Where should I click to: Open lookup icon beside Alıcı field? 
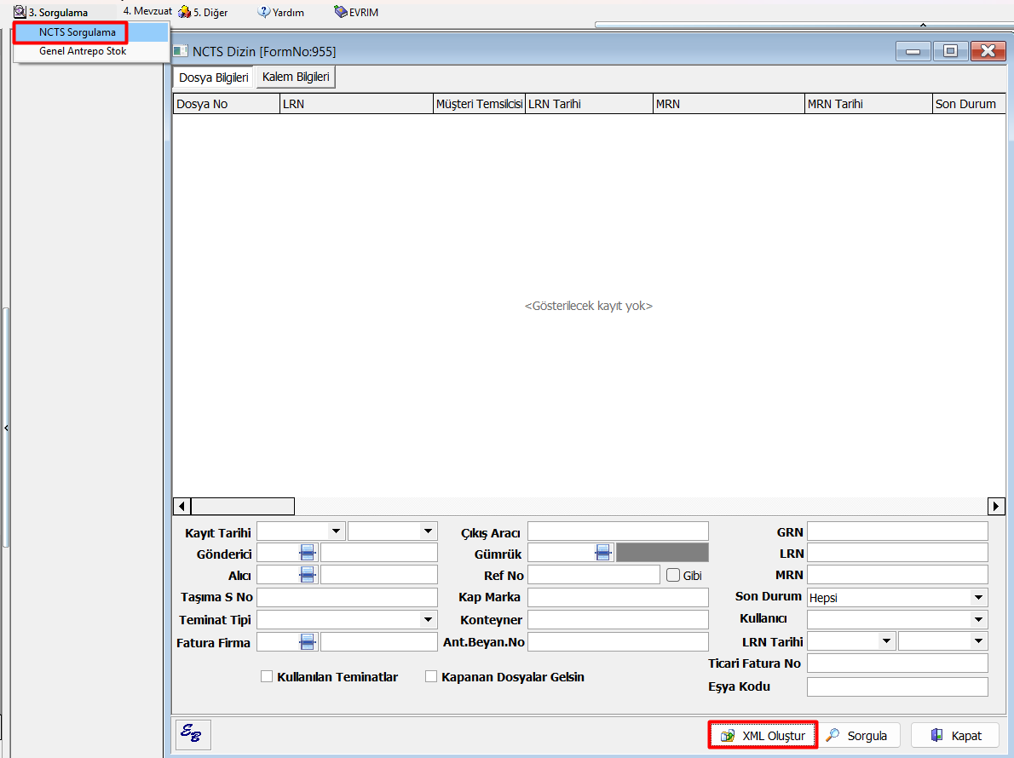coord(308,575)
